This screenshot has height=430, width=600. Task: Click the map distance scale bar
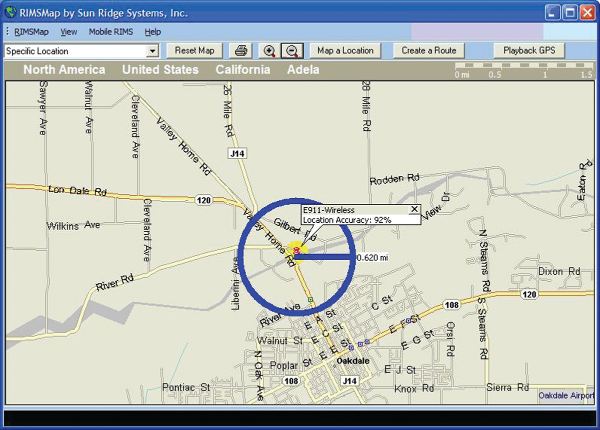point(523,66)
